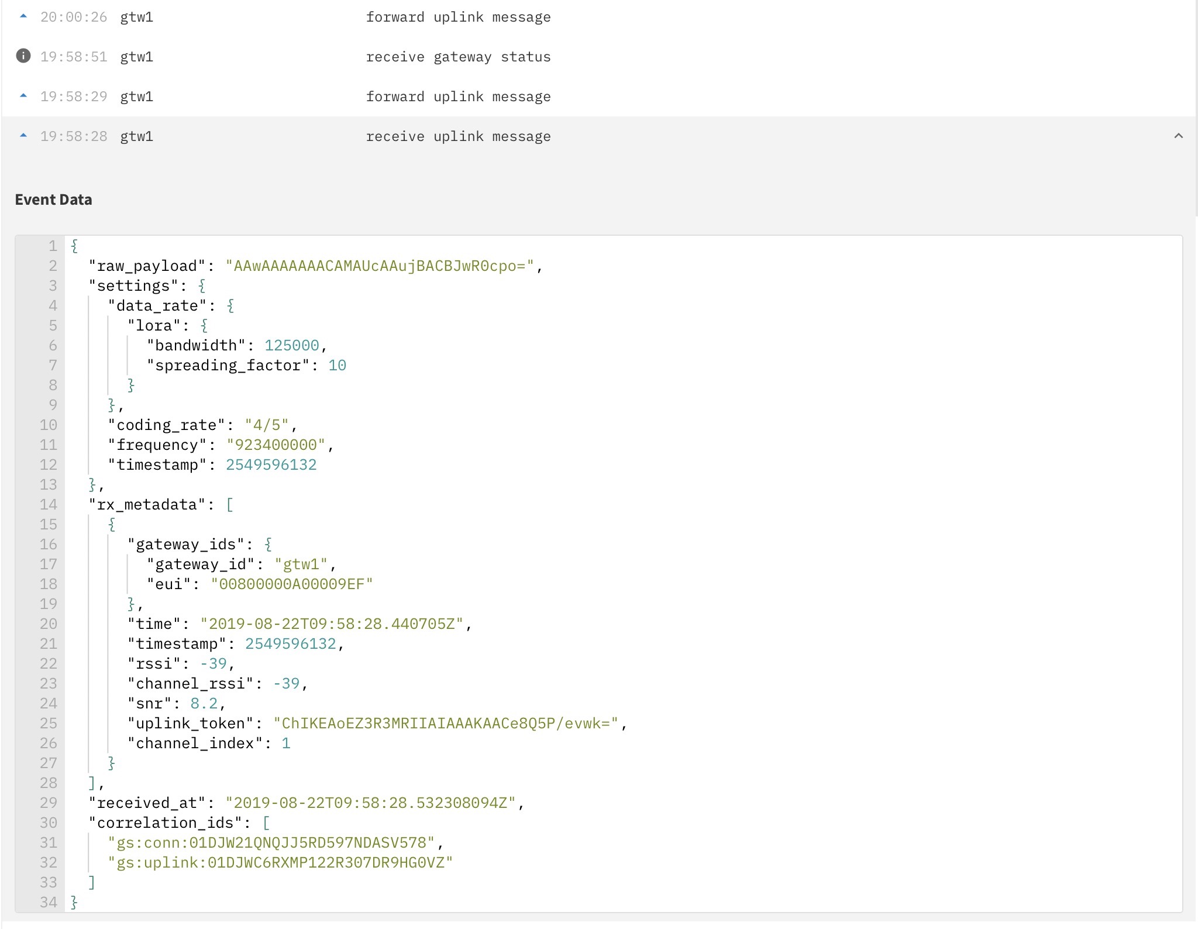This screenshot has width=1198, height=929.
Task: Click the Event Data heading
Action: [x=53, y=200]
